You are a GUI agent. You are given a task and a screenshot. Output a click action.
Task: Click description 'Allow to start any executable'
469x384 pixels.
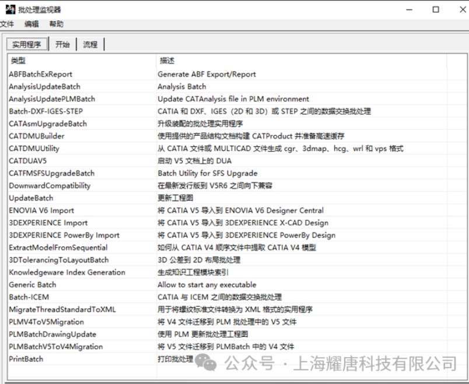pyautogui.click(x=207, y=285)
